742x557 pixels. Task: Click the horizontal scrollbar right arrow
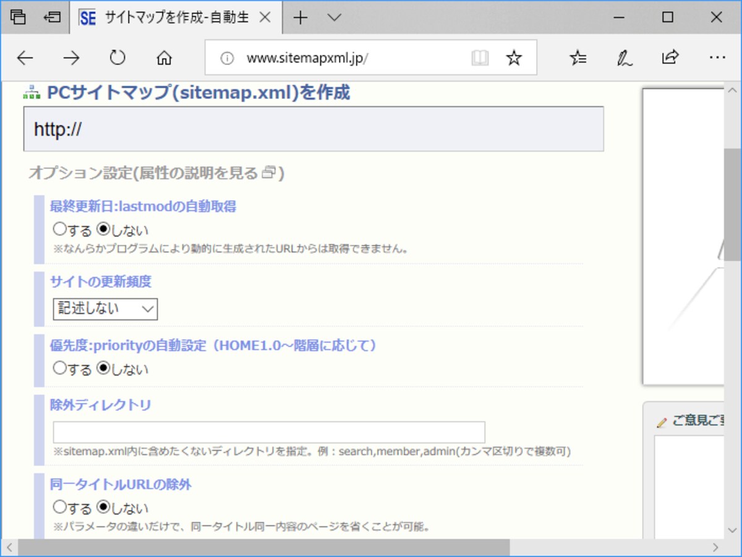715,548
